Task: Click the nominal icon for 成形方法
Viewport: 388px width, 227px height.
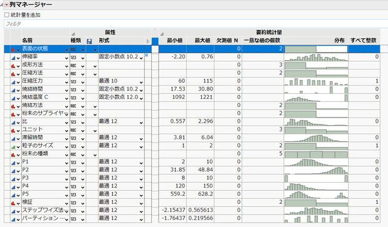Action: 13,66
